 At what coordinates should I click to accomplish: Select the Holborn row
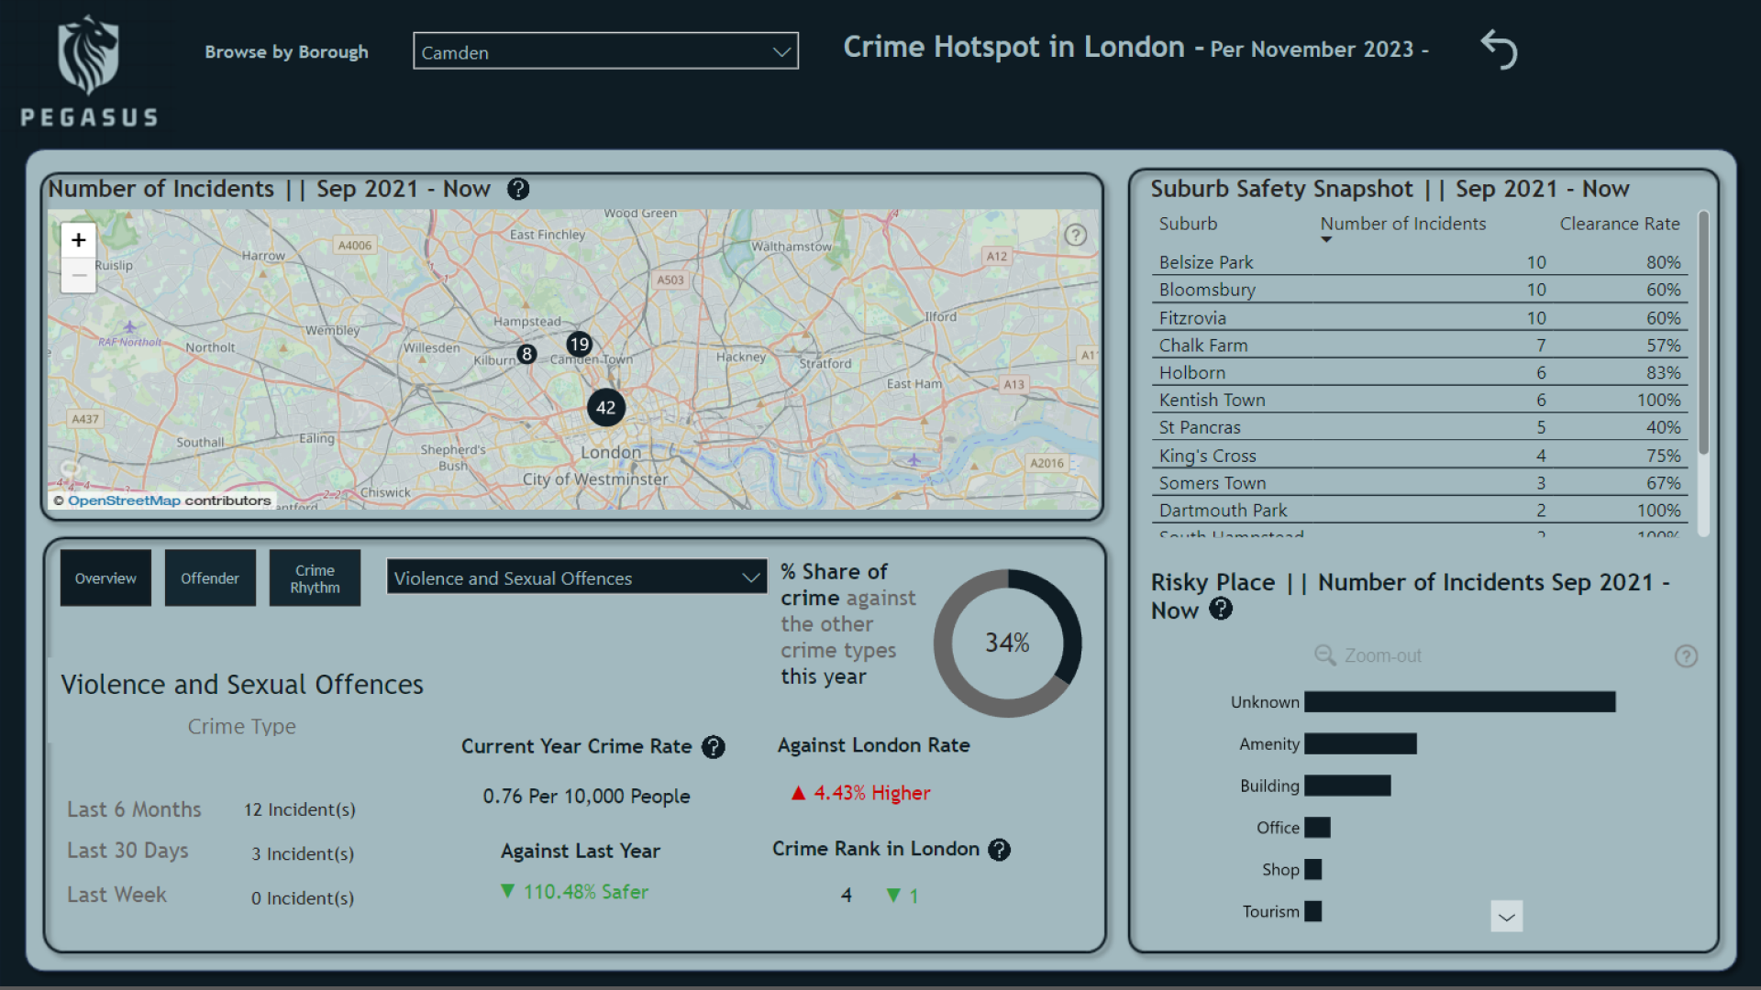tap(1419, 373)
